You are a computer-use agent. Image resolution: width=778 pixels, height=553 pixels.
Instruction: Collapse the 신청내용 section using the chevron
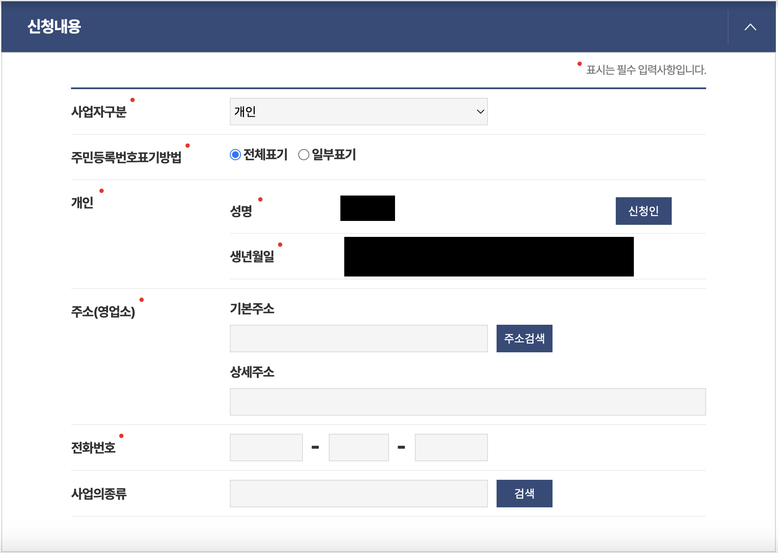point(751,27)
